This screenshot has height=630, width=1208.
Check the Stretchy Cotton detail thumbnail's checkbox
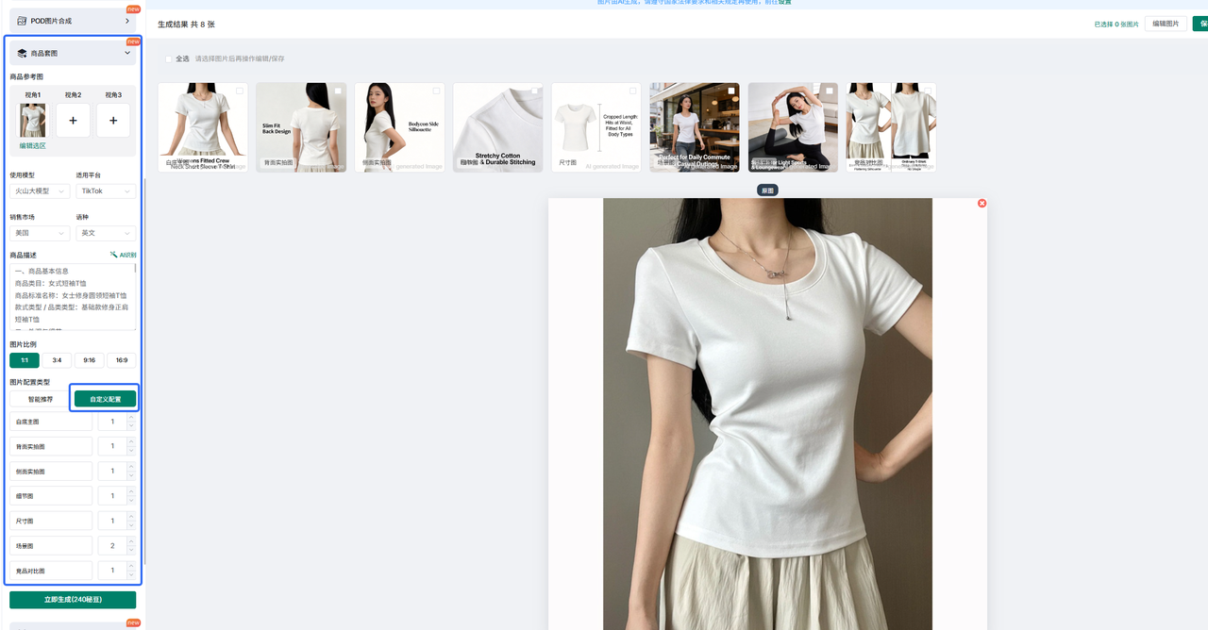[535, 91]
